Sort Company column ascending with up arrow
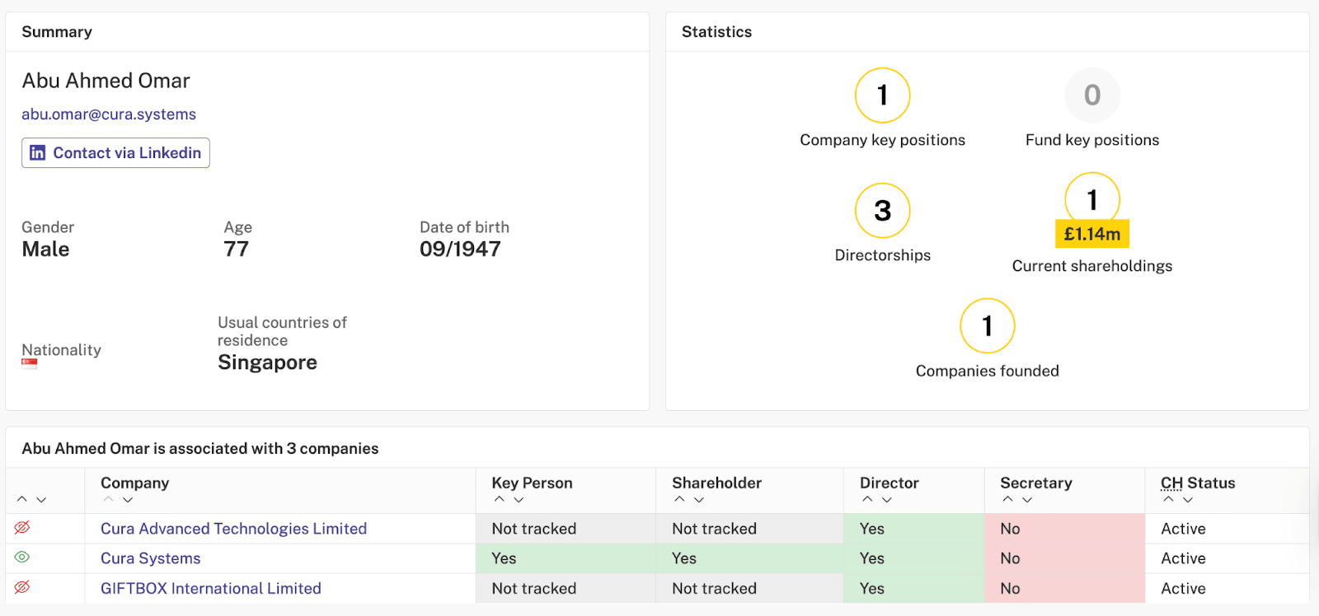 point(109,500)
